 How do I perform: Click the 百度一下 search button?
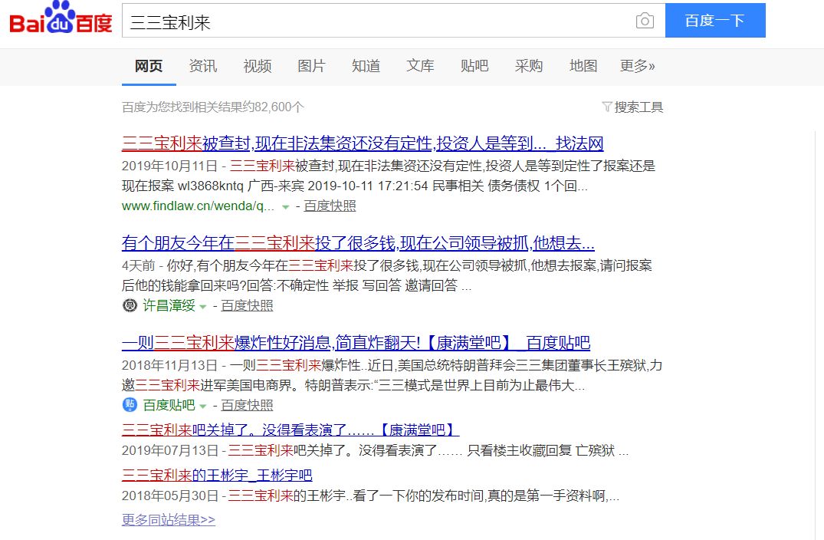click(715, 21)
